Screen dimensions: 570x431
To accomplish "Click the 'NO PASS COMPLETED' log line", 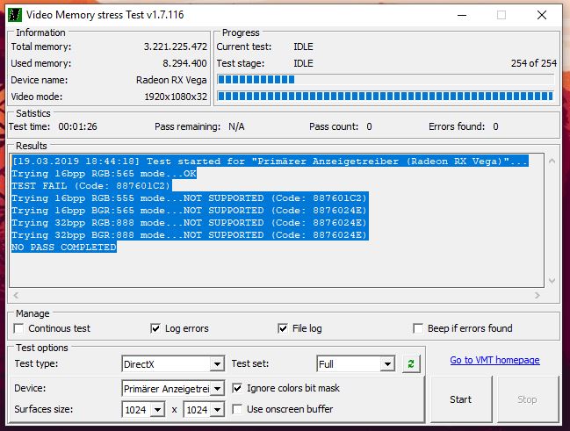I will [64, 248].
